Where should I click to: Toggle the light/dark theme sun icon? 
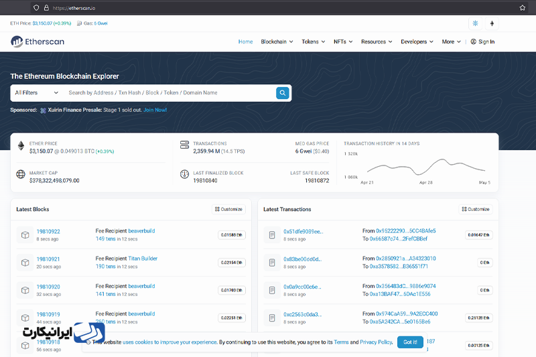(475, 23)
